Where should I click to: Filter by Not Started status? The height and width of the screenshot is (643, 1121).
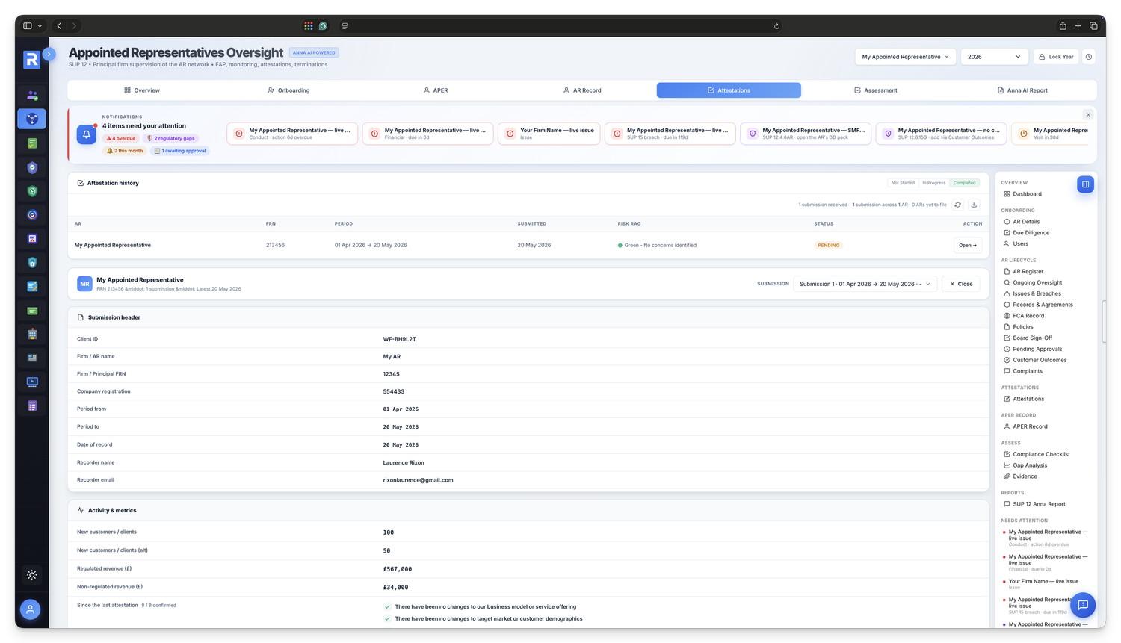pos(903,183)
